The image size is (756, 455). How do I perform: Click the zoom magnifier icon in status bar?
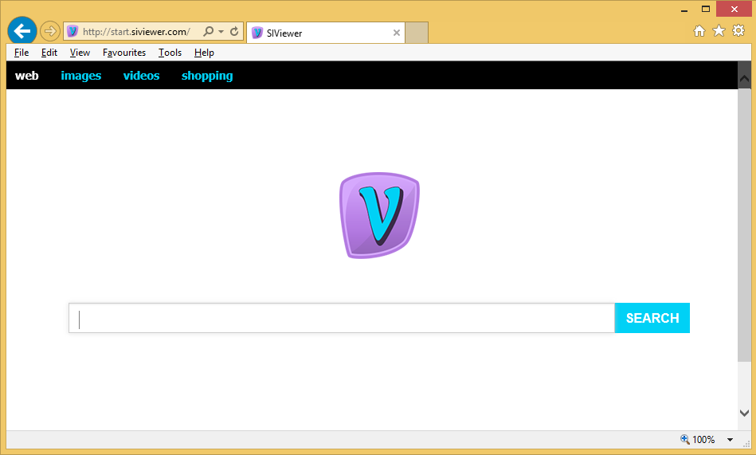685,439
